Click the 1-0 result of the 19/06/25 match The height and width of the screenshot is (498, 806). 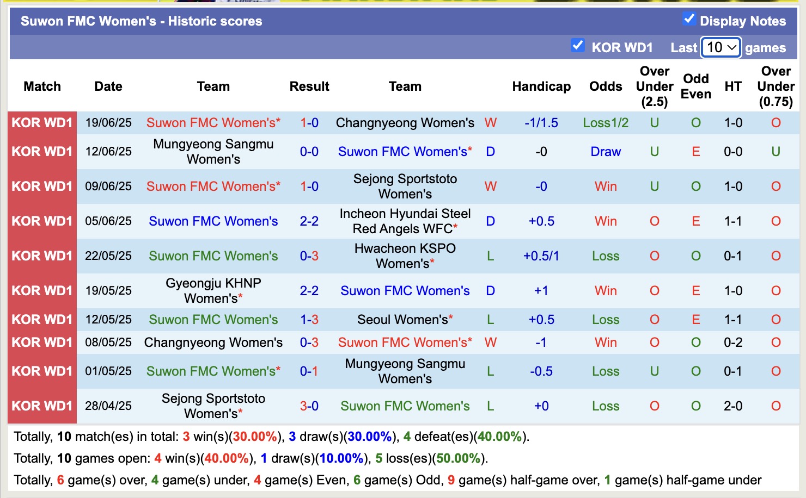point(309,122)
